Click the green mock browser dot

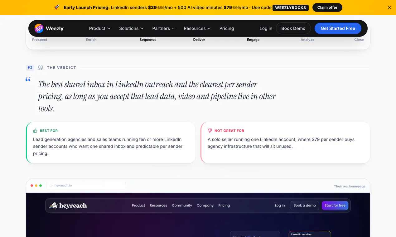41,186
